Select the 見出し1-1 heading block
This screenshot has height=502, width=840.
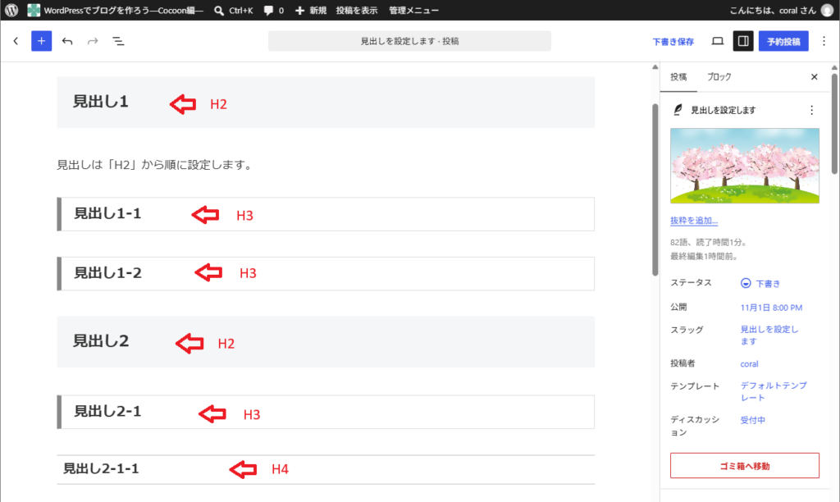[326, 214]
